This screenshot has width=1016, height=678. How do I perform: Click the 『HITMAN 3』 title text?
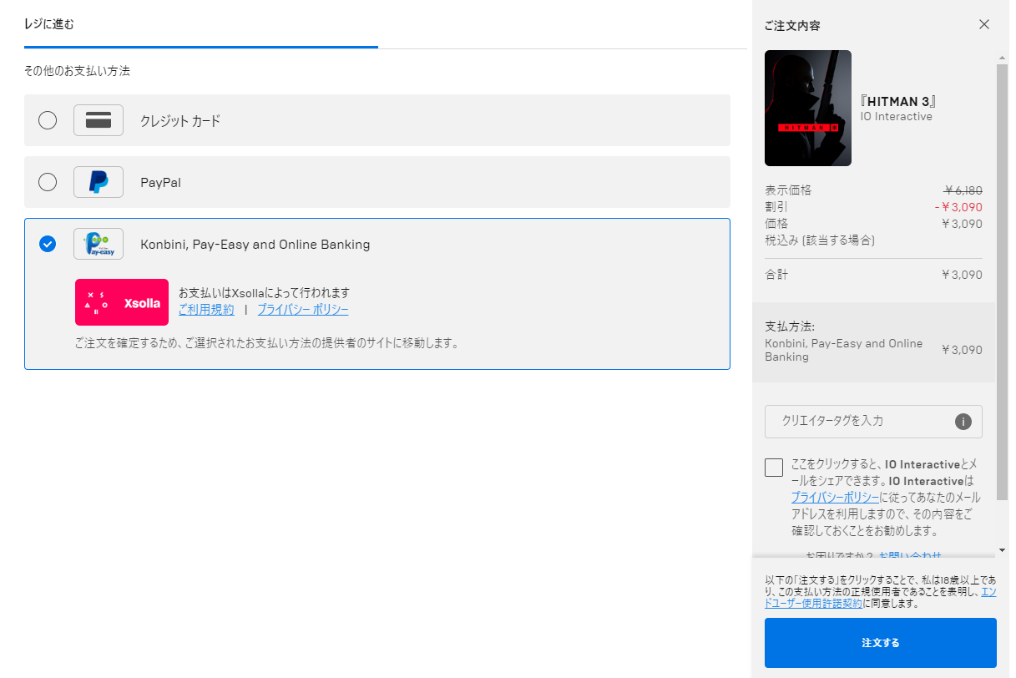(899, 101)
